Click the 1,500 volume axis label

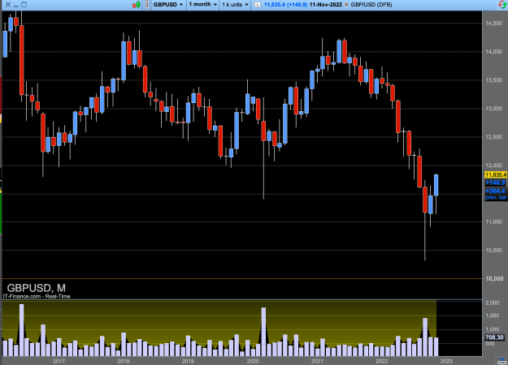(493, 316)
